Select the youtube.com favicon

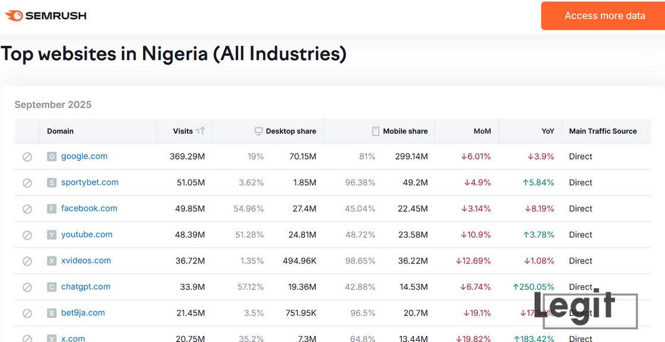click(x=51, y=235)
